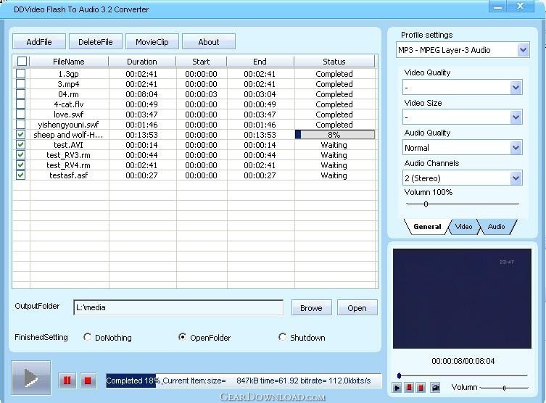This screenshot has width=546, height=403.
Task: Click the 00:08:04 duration of 04.rm
Action: point(141,94)
